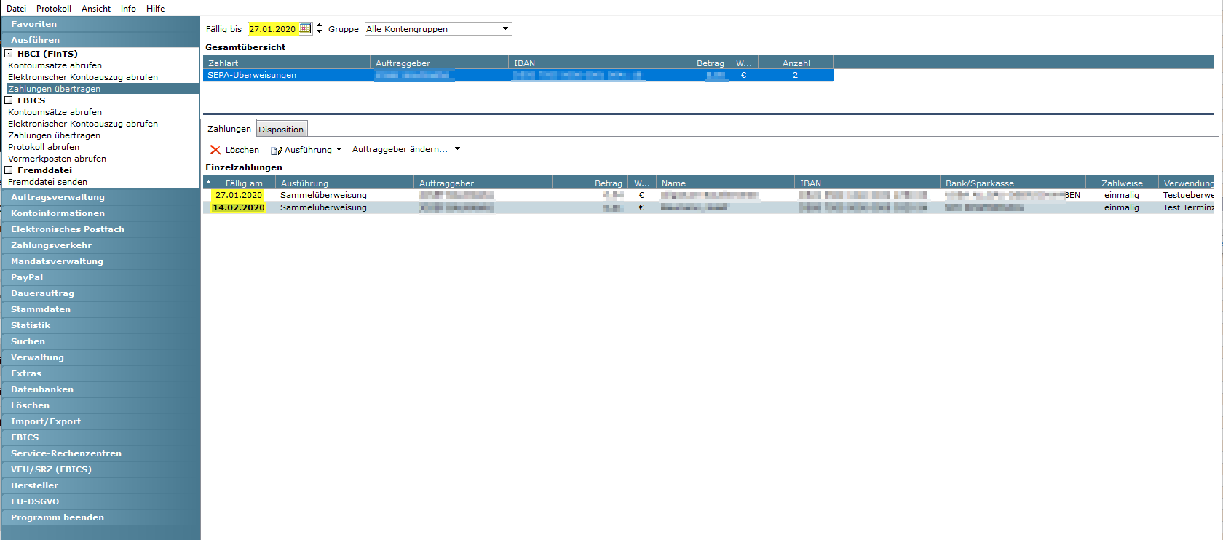The width and height of the screenshot is (1223, 540).
Task: Open the Auftragsverwaltung sidebar section
Action: [100, 197]
